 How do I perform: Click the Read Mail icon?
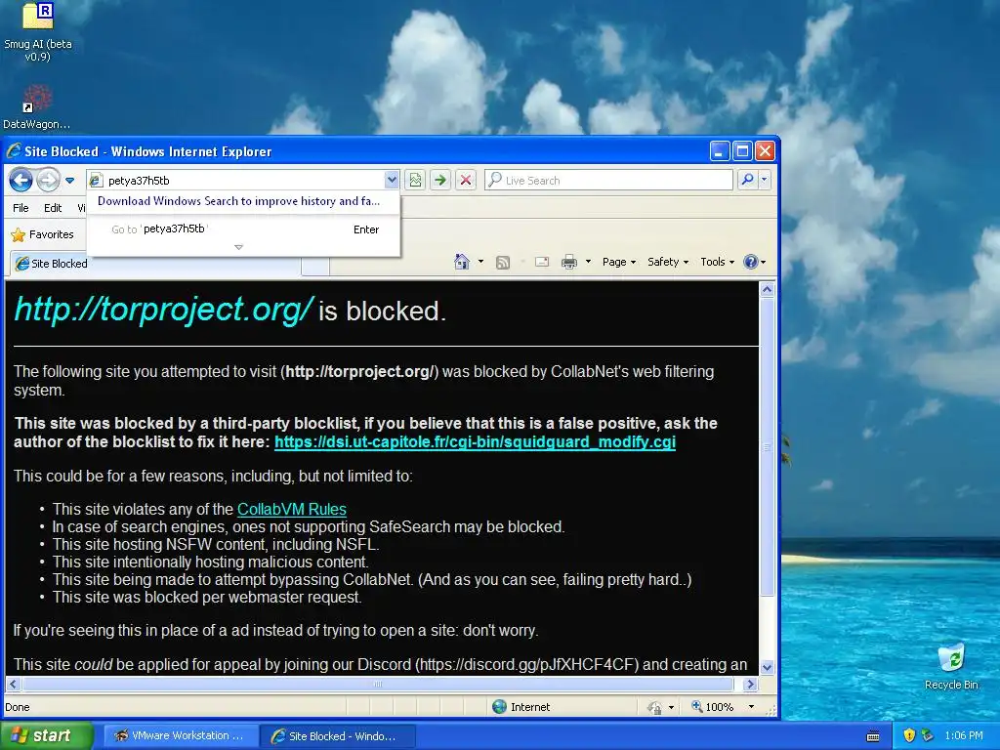coord(541,262)
